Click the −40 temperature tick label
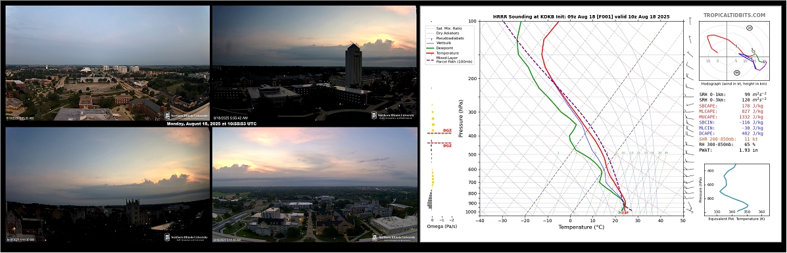 (x=481, y=220)
